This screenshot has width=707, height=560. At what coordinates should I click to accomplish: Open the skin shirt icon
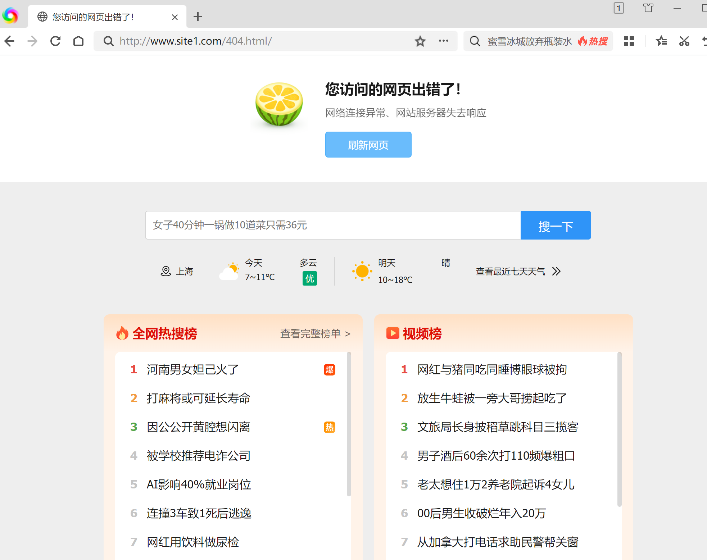point(648,8)
